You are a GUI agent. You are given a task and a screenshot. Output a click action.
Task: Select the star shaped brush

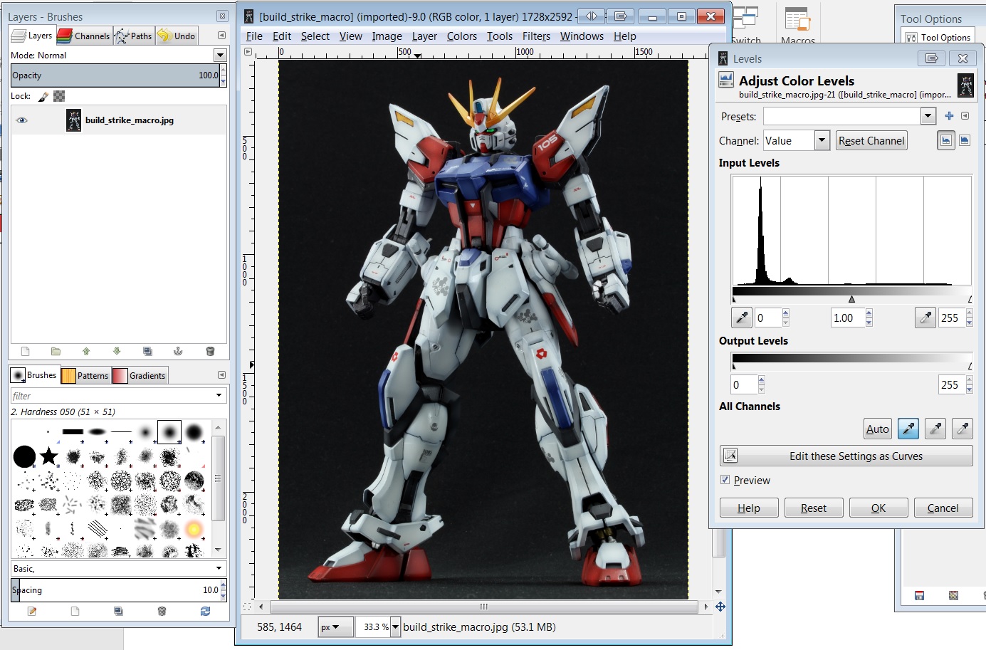pyautogui.click(x=49, y=456)
